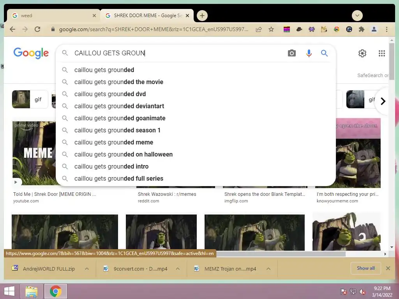Viewport: 399px width, 299px height.
Task: Expand options for MEMZ Trojan mp4 download
Action: point(268,269)
